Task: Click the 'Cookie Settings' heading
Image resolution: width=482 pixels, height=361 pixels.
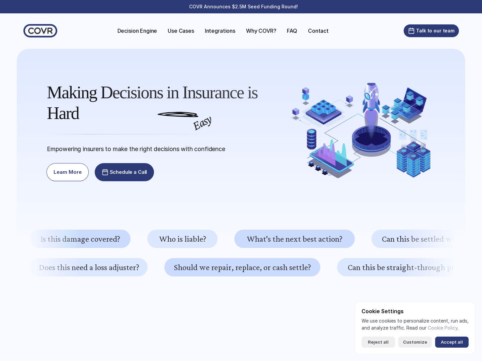Action: coord(383,311)
